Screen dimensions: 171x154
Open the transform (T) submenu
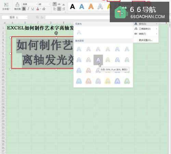[146, 34]
